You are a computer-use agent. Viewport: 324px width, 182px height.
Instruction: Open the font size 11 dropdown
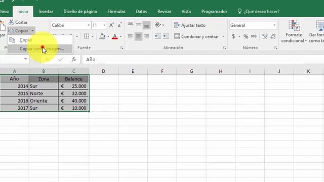(x=104, y=25)
